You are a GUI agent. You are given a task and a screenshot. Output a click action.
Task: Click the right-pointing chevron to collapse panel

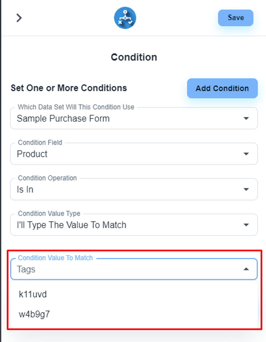click(19, 18)
